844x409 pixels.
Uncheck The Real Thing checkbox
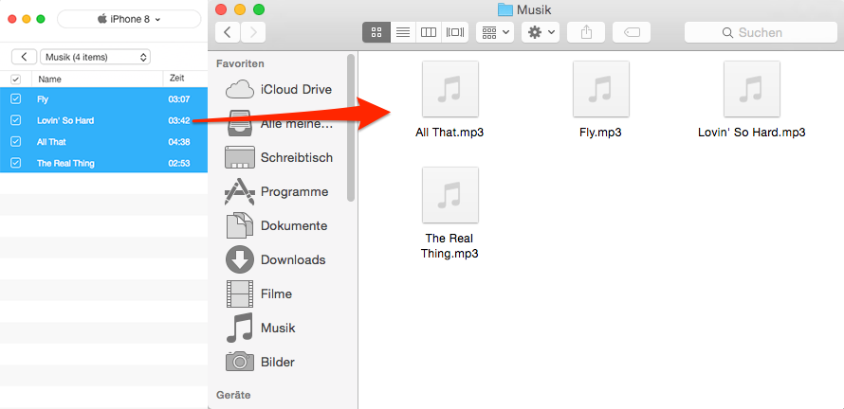point(15,163)
